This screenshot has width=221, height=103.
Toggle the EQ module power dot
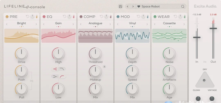pyautogui.click(x=44, y=17)
